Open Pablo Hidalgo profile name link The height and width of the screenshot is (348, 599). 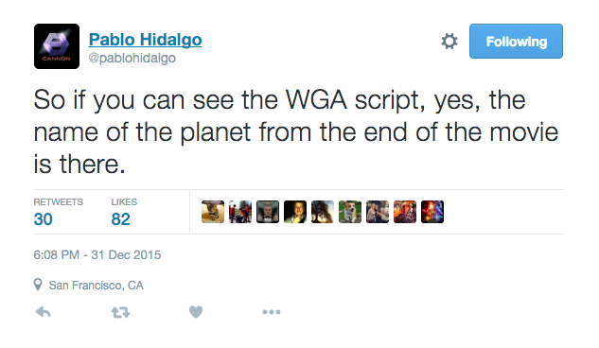pyautogui.click(x=145, y=40)
